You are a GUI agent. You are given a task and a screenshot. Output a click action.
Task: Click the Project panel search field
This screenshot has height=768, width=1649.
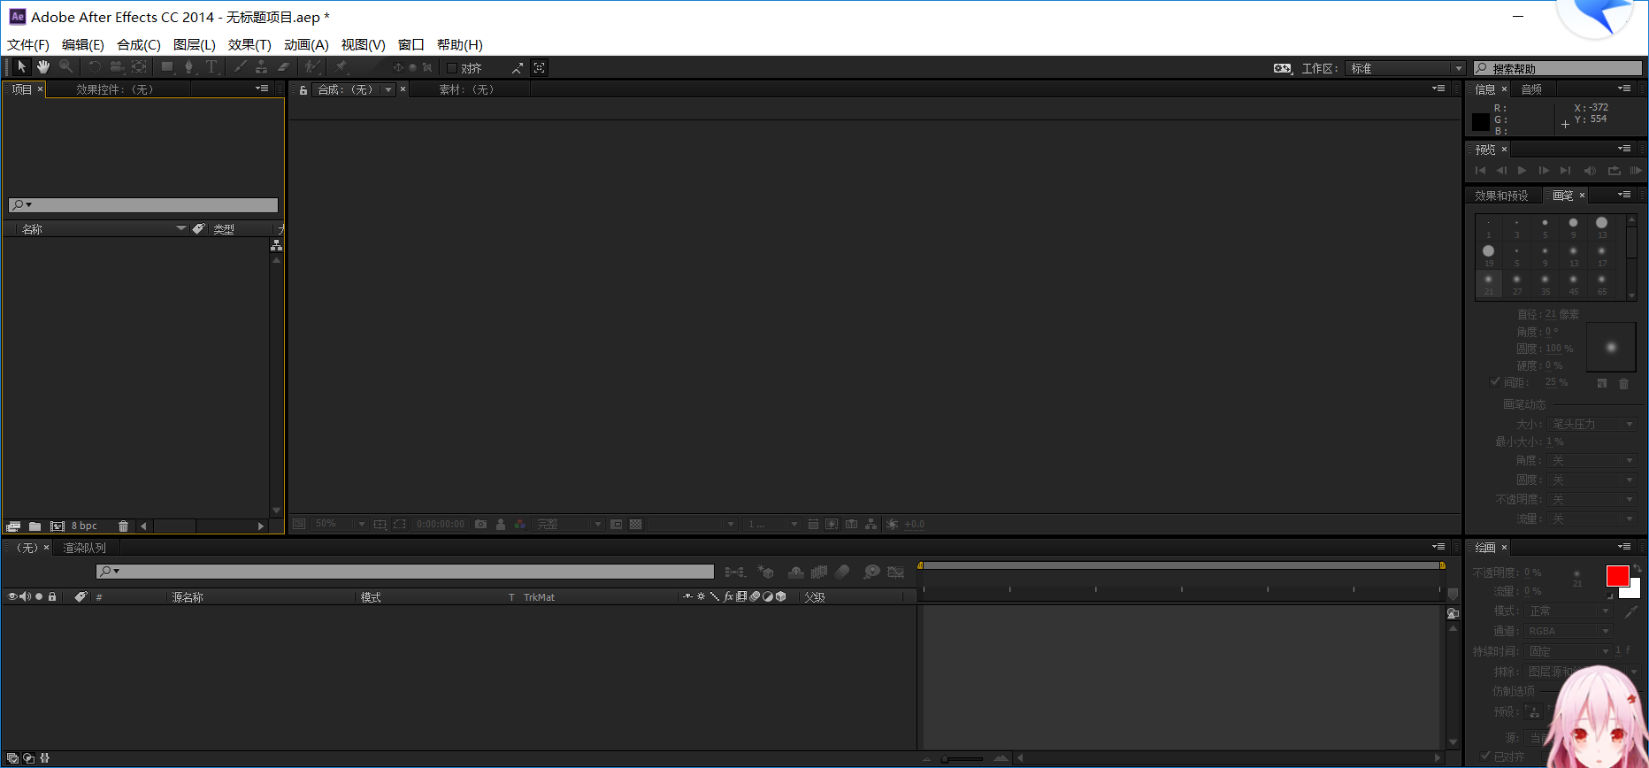coord(143,205)
